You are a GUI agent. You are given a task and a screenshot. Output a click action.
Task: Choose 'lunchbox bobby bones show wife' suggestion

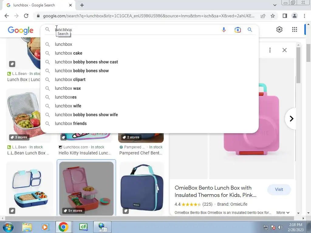[149, 115]
